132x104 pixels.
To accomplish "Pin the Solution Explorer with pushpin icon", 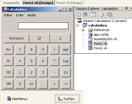I will click(x=126, y=9).
